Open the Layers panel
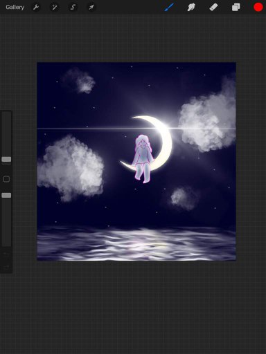 236,8
